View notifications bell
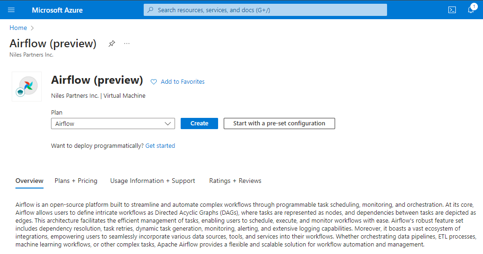This screenshot has width=483, height=254. click(x=471, y=10)
